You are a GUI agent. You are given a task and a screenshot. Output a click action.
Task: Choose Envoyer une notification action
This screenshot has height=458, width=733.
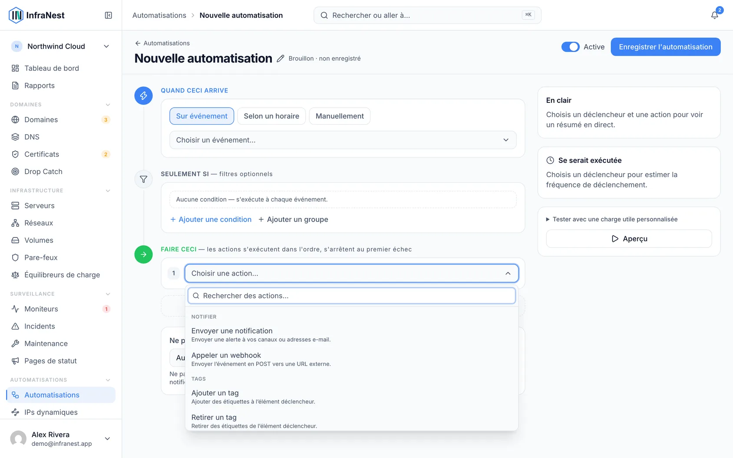[x=351, y=335]
